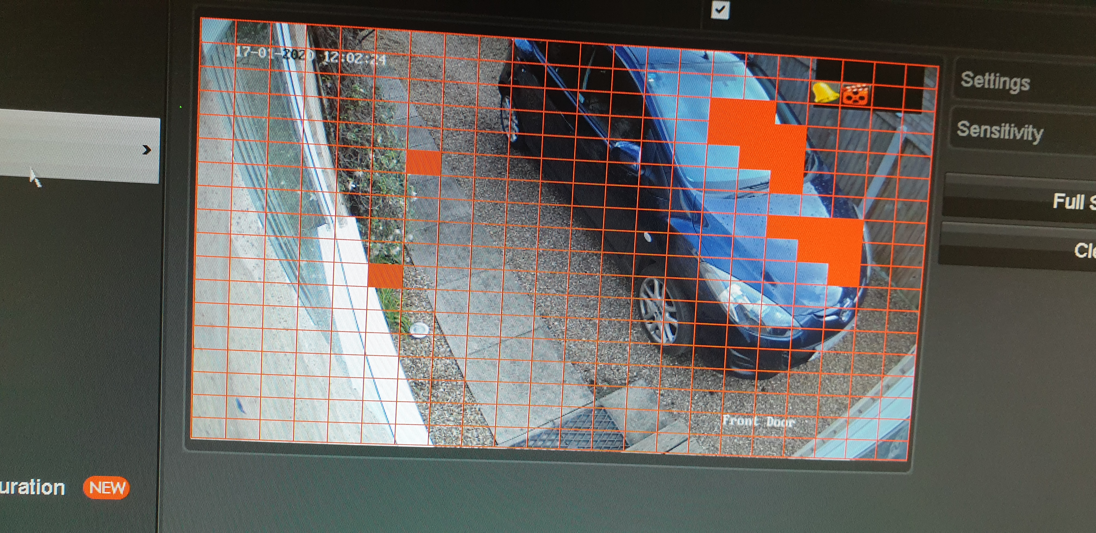This screenshot has height=533, width=1096.
Task: Expand the highlighted menu item's chevron arrow
Action: click(146, 150)
